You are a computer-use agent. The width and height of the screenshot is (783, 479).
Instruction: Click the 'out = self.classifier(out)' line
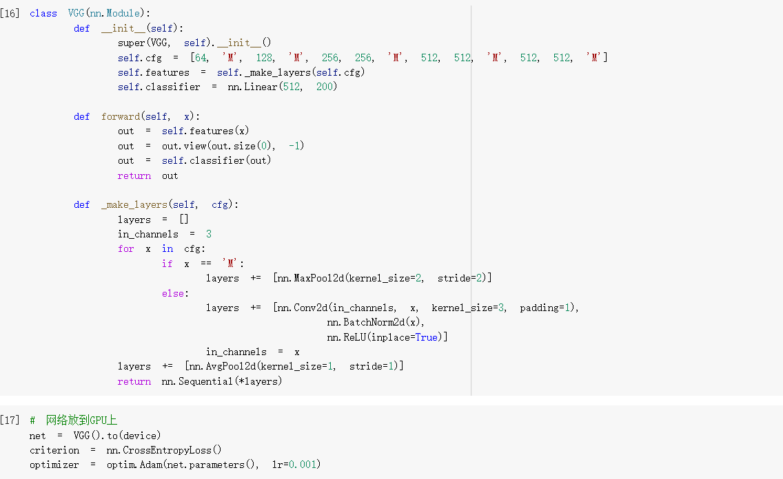pyautogui.click(x=194, y=160)
